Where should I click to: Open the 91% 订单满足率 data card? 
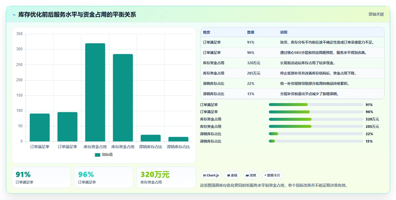41,177
